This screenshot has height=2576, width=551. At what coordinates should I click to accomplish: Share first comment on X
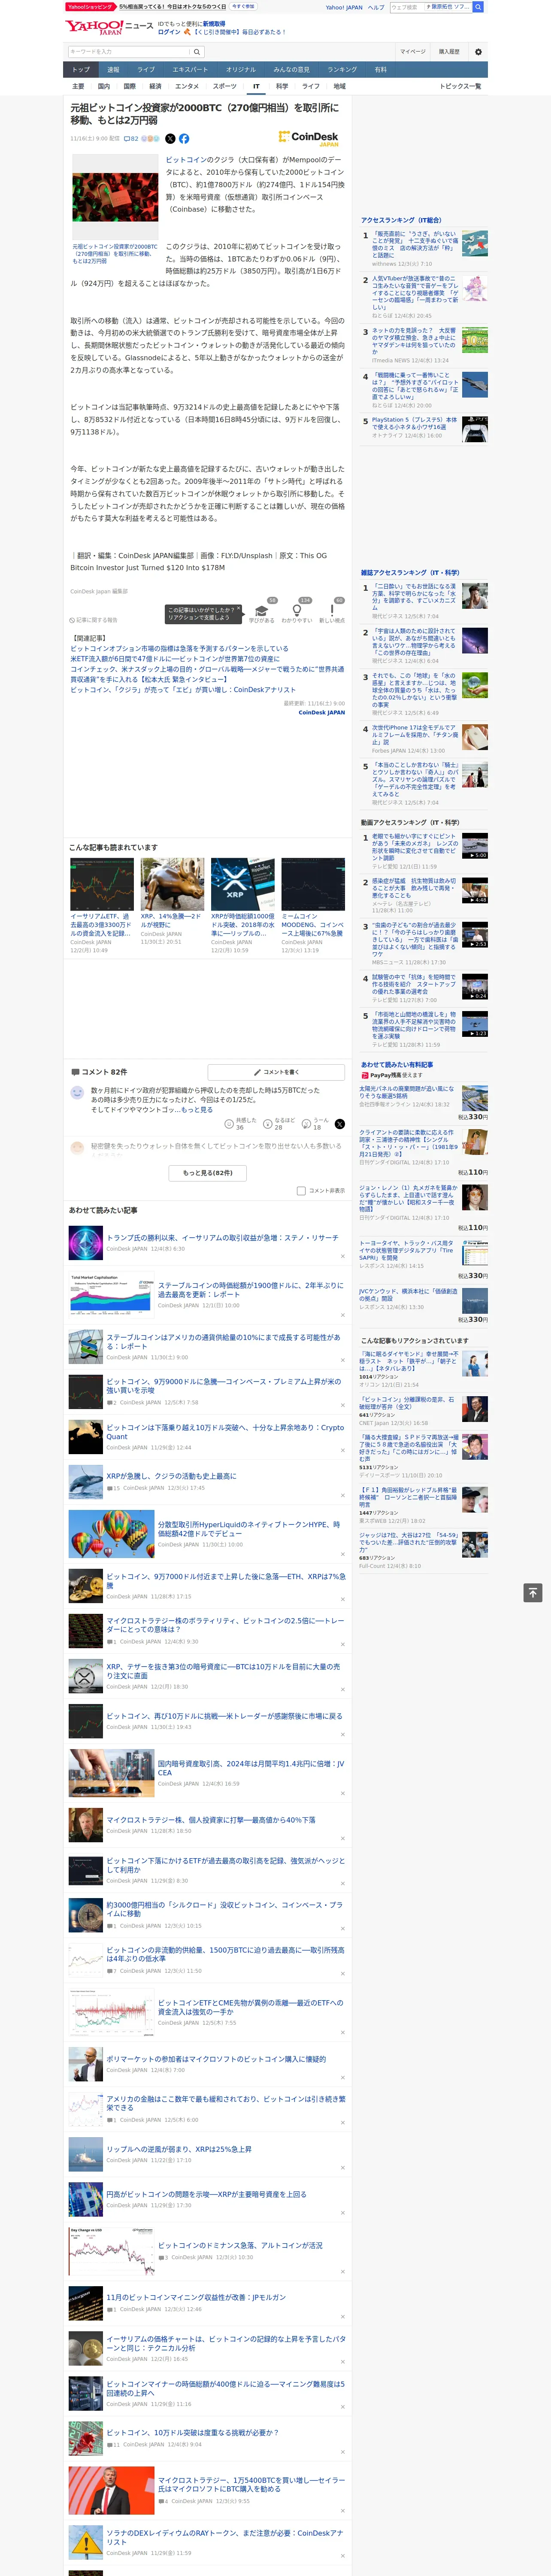point(339,1123)
